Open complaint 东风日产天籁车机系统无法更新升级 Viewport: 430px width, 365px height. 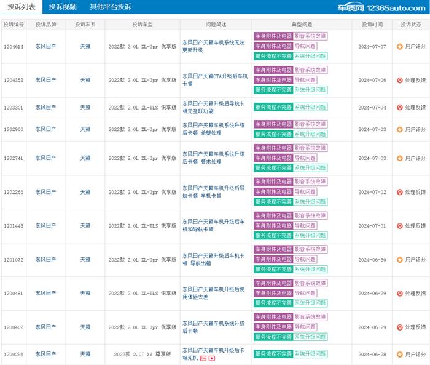click(214, 46)
